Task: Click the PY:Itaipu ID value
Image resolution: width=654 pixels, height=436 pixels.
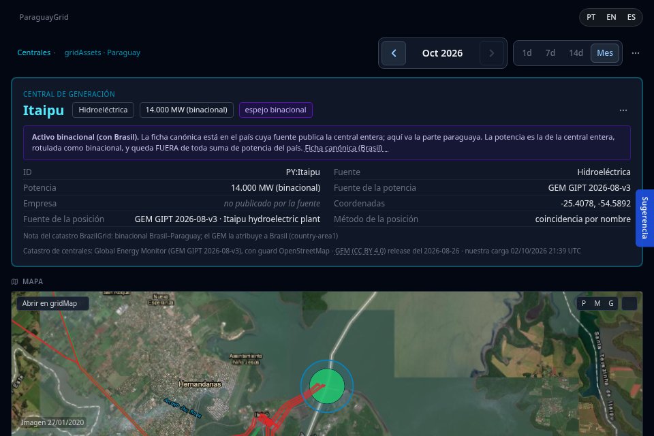Action: pyautogui.click(x=302, y=172)
